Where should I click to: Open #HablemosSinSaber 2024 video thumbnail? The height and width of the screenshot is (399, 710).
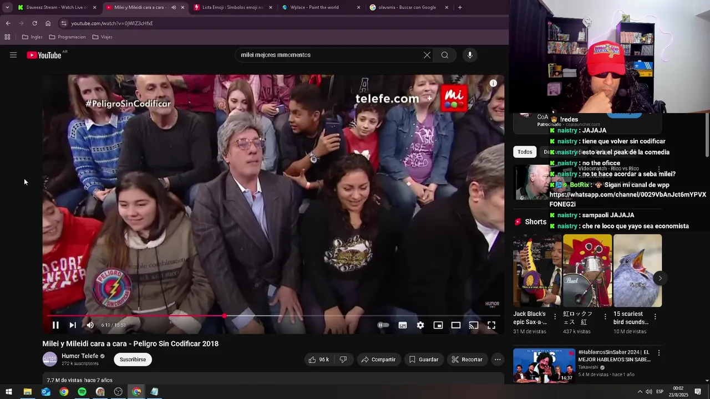click(x=544, y=365)
